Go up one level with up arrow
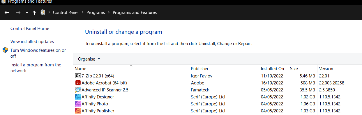This screenshot has height=115, width=362. pos(34,13)
